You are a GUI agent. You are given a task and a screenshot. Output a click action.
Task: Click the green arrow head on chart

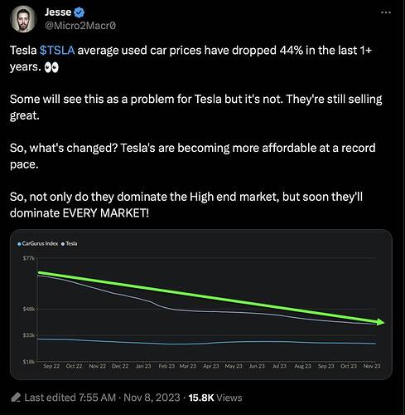[x=380, y=322]
